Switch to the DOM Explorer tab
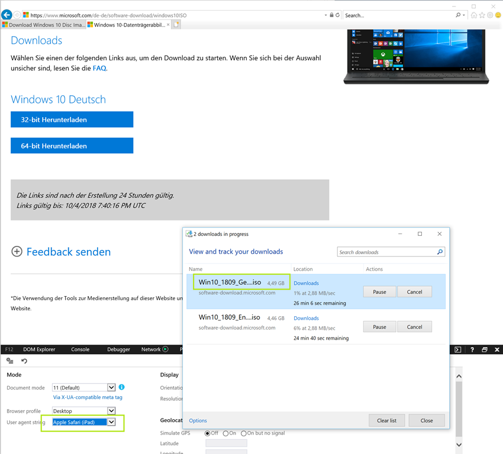 (38, 349)
